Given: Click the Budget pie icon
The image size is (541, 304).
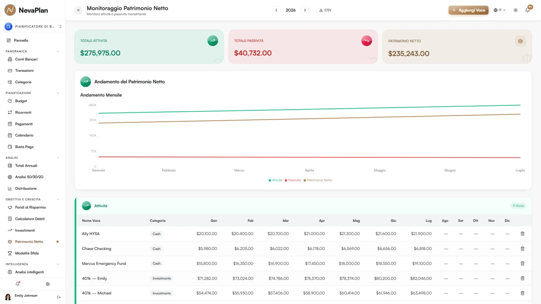Looking at the screenshot, I should (x=10, y=101).
